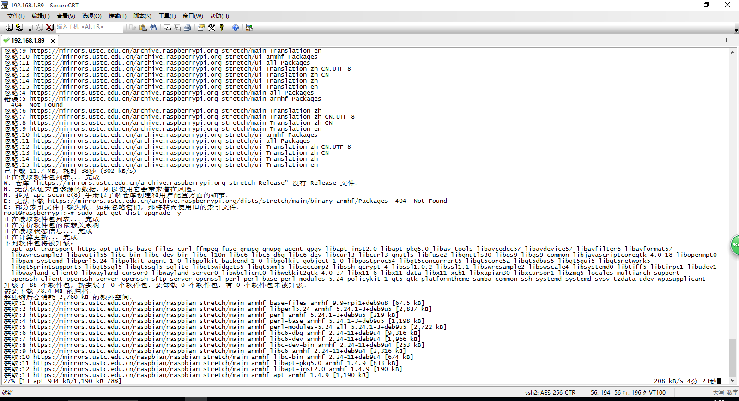This screenshot has width=739, height=401.
Task: Open the 编辑(E) menu
Action: [41, 16]
